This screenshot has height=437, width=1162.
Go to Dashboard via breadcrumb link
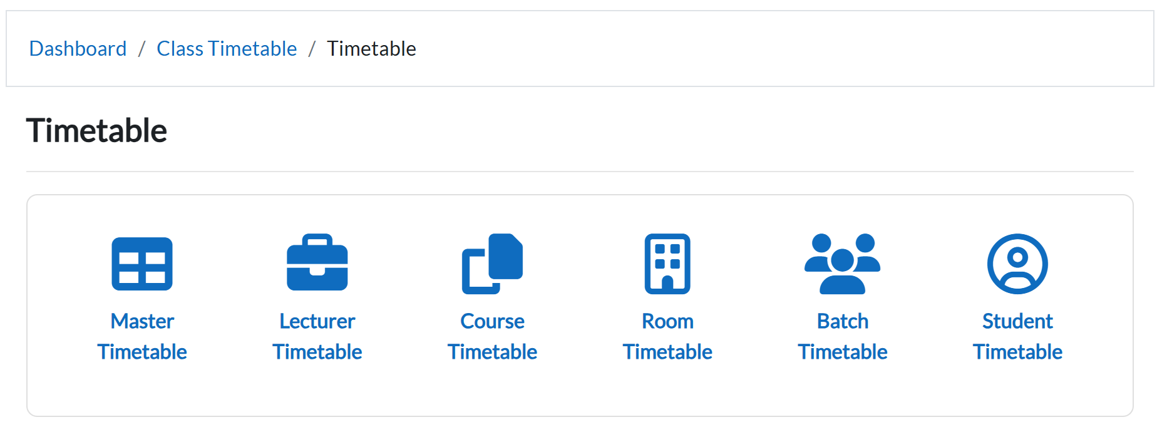click(x=78, y=49)
